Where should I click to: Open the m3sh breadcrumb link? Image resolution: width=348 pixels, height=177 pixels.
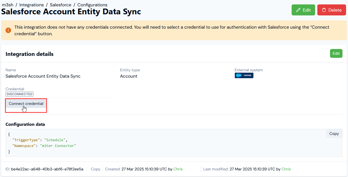(8, 5)
